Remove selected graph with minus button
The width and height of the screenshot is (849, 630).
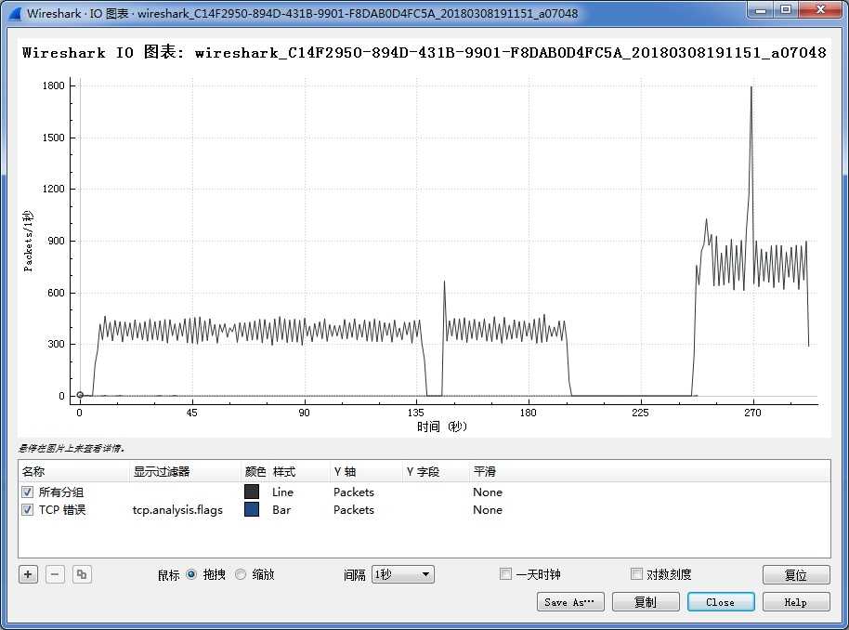click(x=55, y=574)
